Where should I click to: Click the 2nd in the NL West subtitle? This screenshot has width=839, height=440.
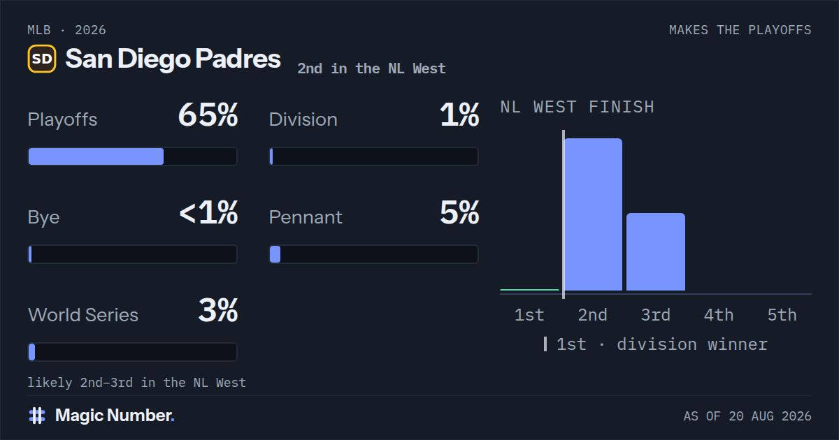coord(371,68)
